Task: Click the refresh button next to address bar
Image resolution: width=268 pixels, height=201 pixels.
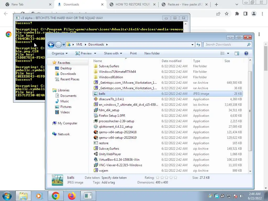Action: click(x=198, y=44)
